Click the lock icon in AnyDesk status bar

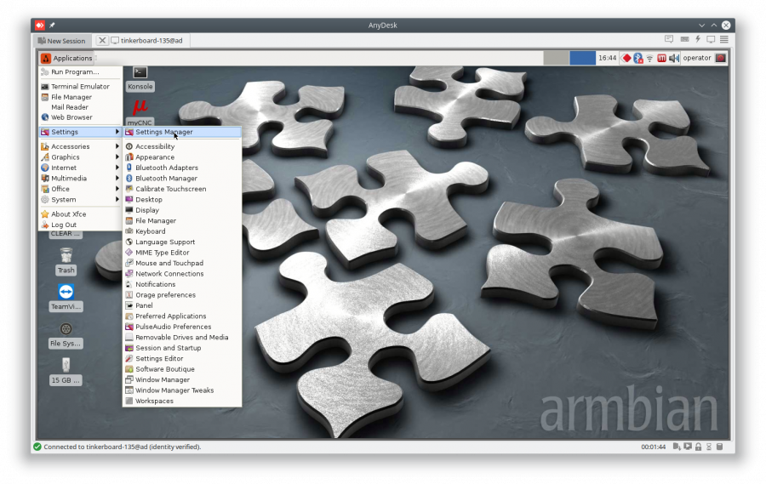(698, 447)
